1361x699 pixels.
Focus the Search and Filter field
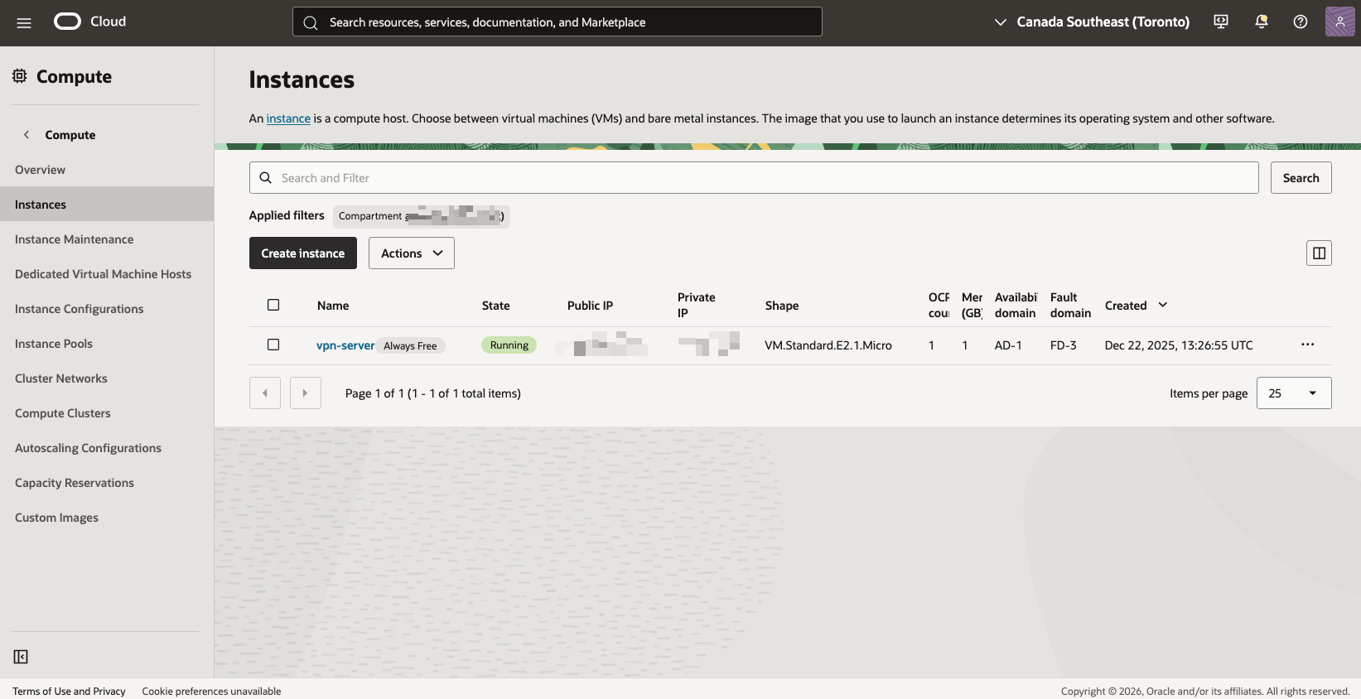(754, 178)
